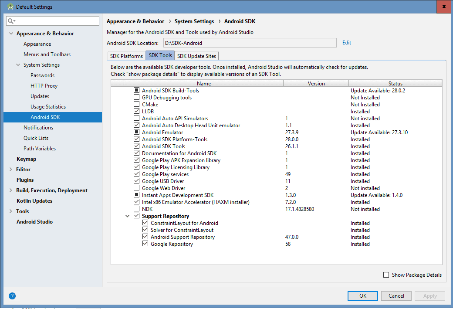Toggle Android SDK Build-Tools checkbox
The image size is (453, 309).
[137, 90]
